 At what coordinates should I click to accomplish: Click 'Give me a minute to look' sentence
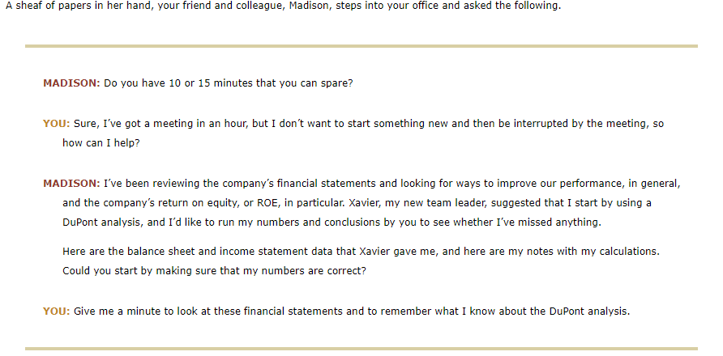[x=352, y=311]
